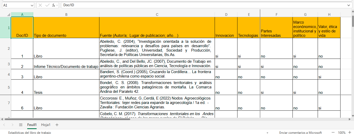Click the Bondel, C. S. (2008) cell
The image size is (354, 134).
point(157,87)
